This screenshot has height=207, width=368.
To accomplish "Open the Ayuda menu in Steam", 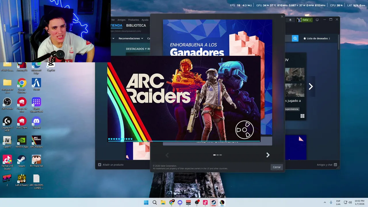I will pos(145,20).
